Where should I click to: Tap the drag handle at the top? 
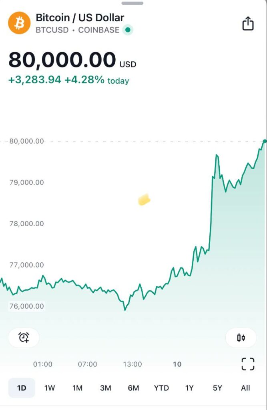tap(132, 3)
